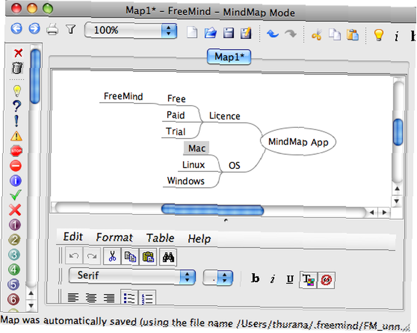Image resolution: width=417 pixels, height=333 pixels.
Task: Click the remove formatting red icon
Action: pos(327,280)
